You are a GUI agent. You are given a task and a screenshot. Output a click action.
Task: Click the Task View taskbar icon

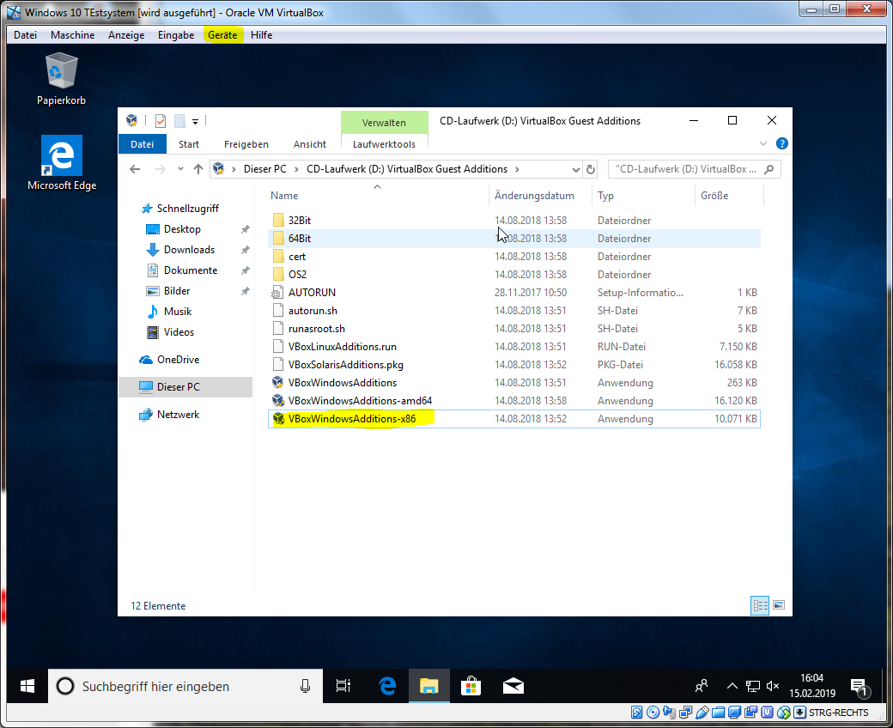[x=343, y=686]
